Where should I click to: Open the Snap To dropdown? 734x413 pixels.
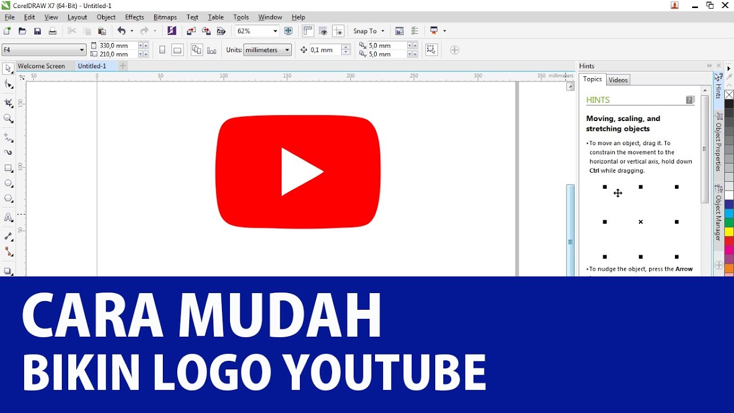369,31
